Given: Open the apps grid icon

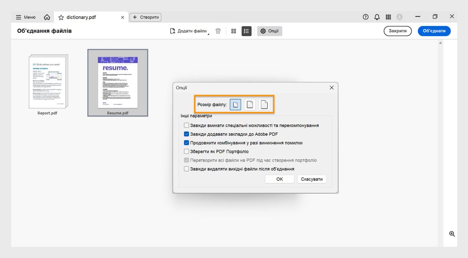Looking at the screenshot, I should (x=388, y=17).
